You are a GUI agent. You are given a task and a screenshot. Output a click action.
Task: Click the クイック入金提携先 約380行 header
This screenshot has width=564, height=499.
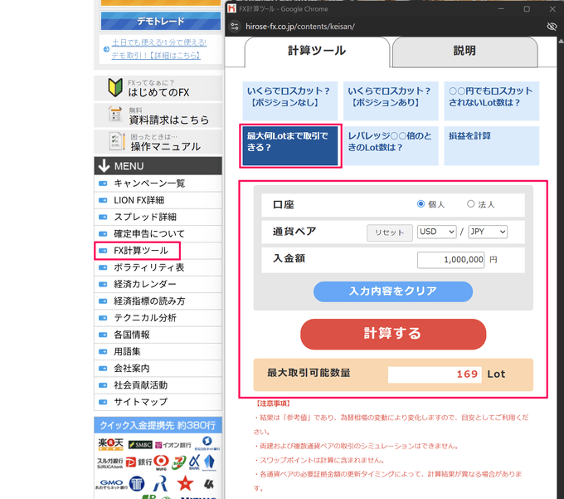158,425
